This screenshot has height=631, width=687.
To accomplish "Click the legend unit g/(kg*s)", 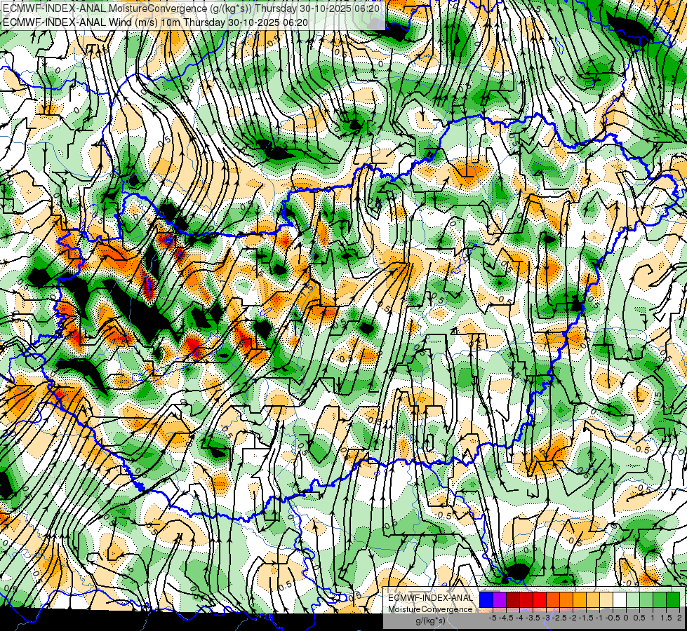I will click(430, 621).
